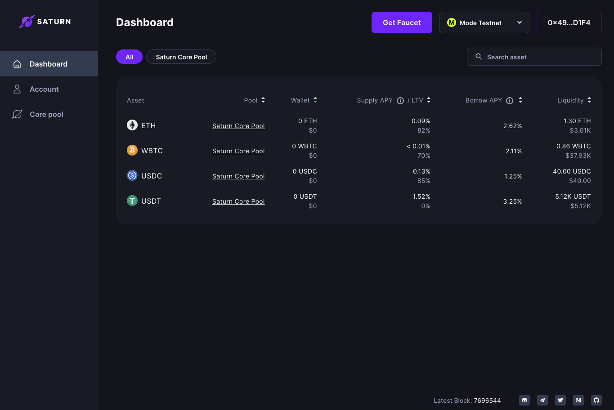Image resolution: width=614 pixels, height=410 pixels.
Task: Toggle the Wallet column sort arrows
Action: coord(315,100)
